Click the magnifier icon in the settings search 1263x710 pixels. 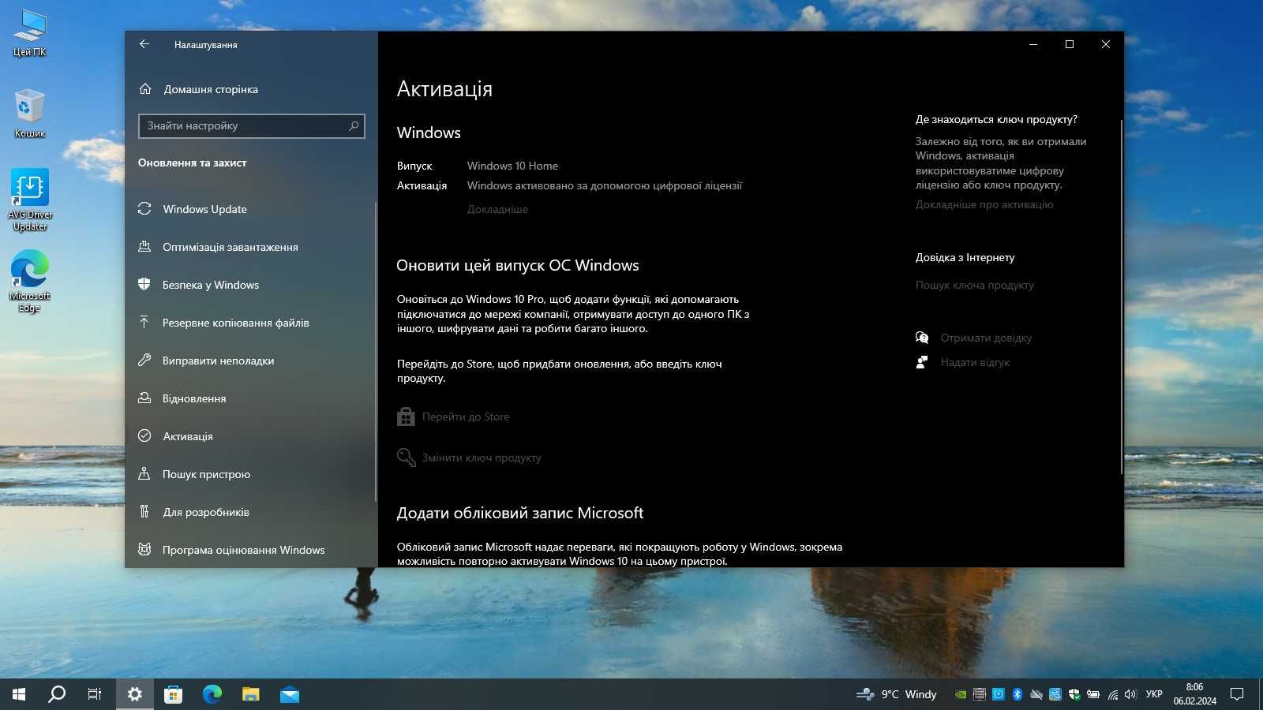click(354, 125)
